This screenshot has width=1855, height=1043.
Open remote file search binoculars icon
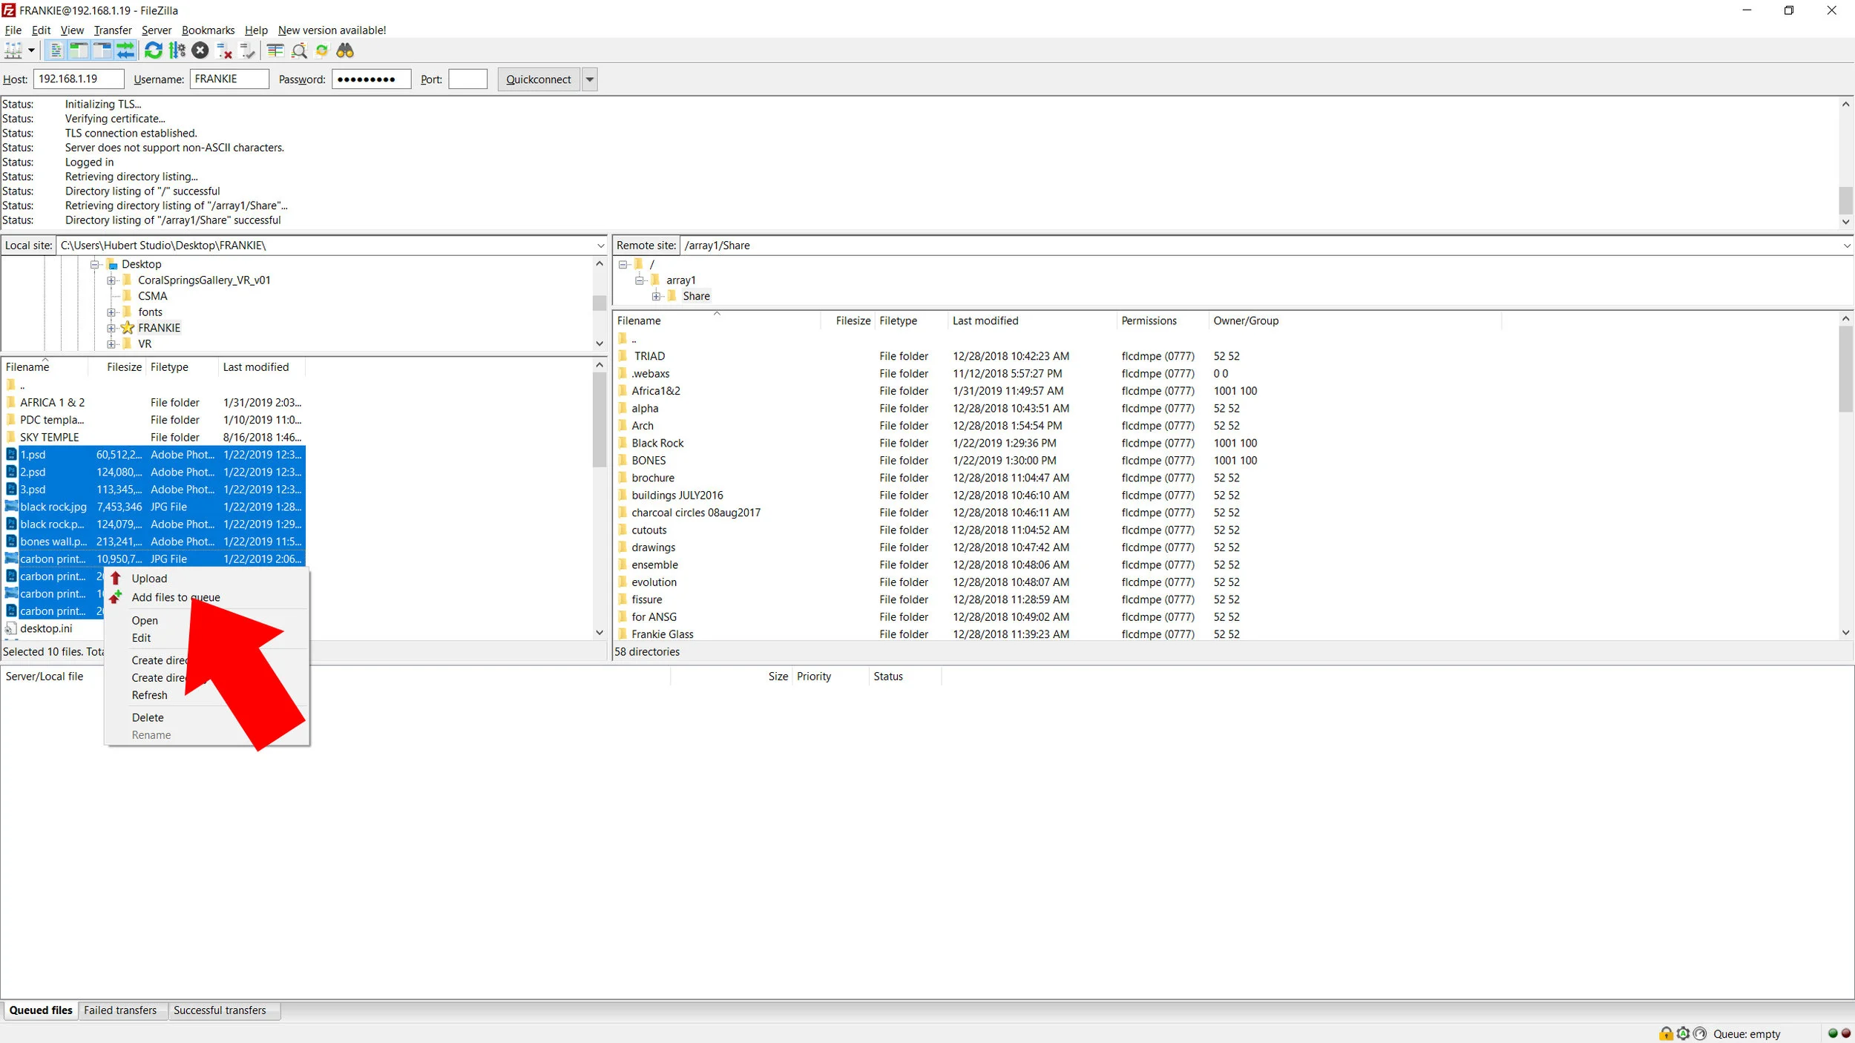coord(345,50)
